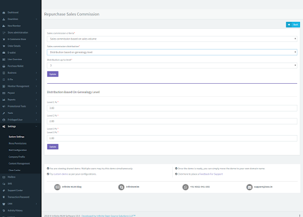Click the Privileged User icon

4,120
